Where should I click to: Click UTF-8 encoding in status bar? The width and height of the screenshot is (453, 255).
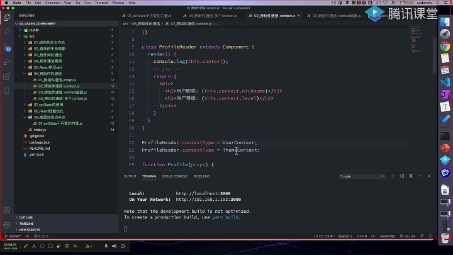pyautogui.click(x=362, y=236)
